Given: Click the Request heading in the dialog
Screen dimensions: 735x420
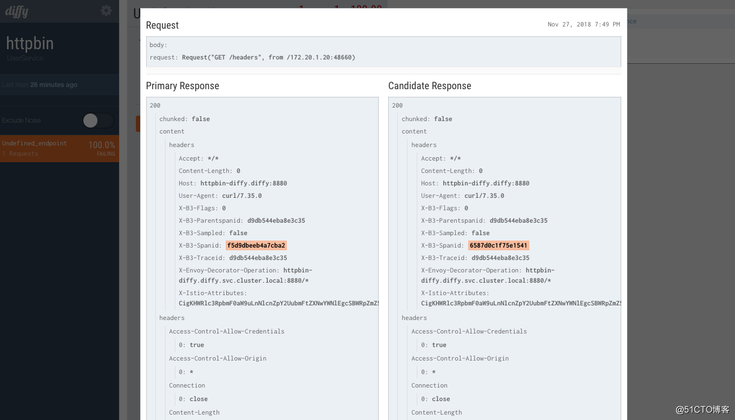Looking at the screenshot, I should pos(162,25).
